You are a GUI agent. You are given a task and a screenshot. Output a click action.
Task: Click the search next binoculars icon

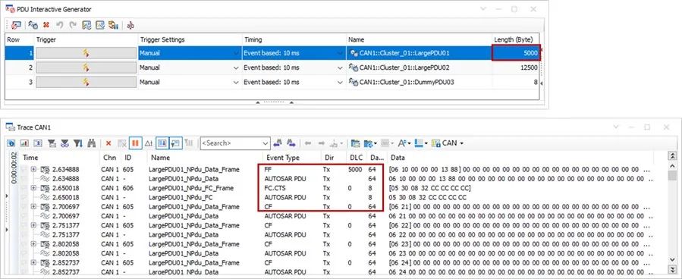coord(291,143)
